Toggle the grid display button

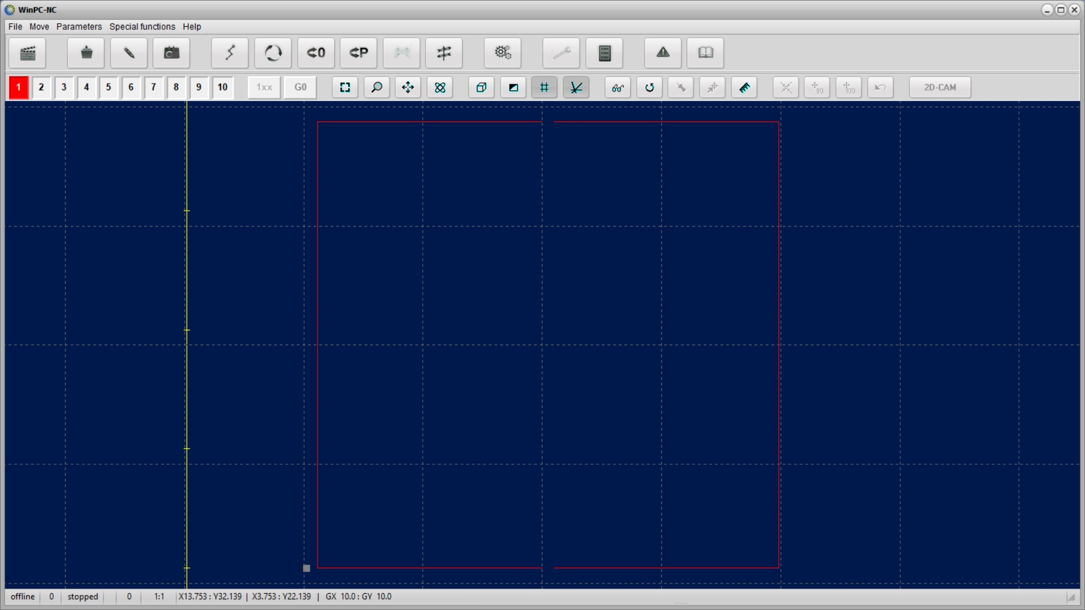point(544,88)
